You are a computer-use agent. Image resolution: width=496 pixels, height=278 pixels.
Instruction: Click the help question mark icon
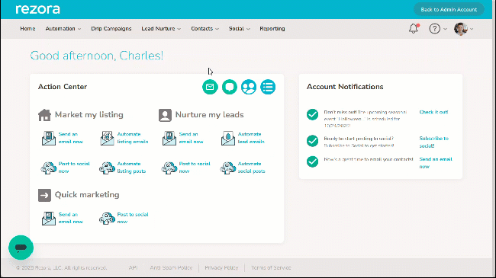435,29
